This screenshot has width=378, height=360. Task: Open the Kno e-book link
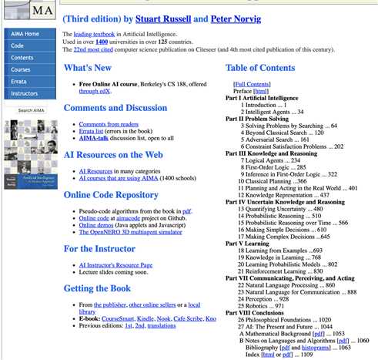pyautogui.click(x=211, y=318)
